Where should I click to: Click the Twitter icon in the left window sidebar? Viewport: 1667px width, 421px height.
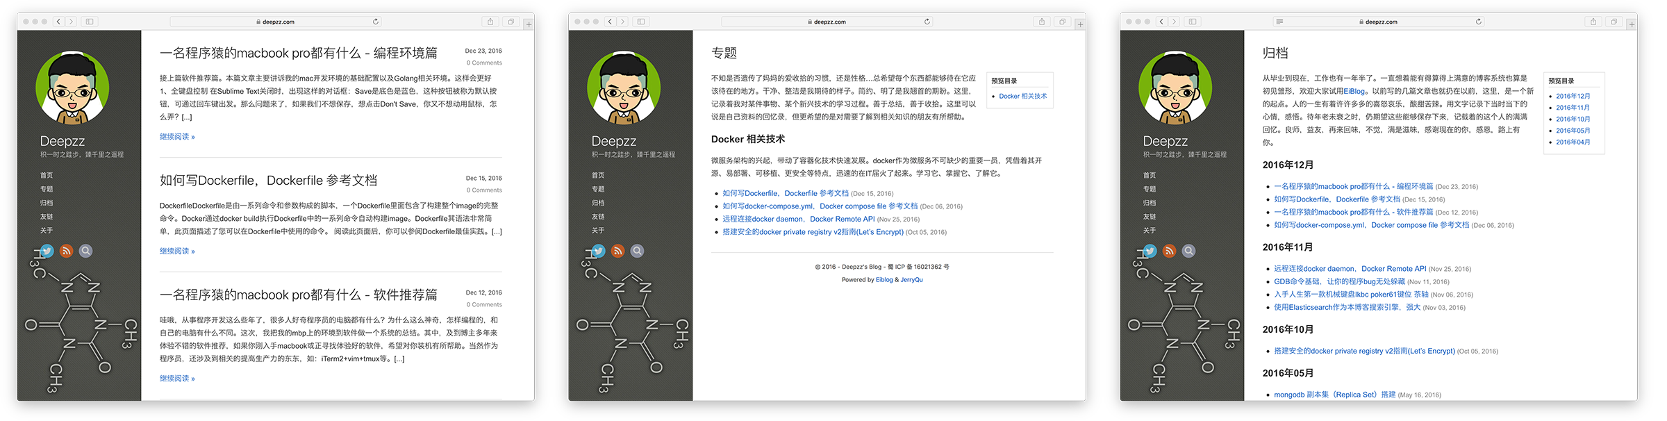coord(47,251)
